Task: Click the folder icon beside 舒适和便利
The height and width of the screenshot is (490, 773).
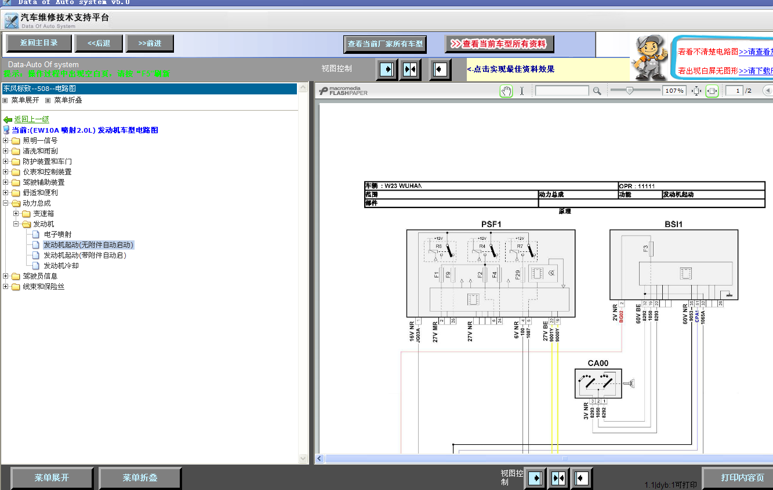Action: tap(16, 193)
